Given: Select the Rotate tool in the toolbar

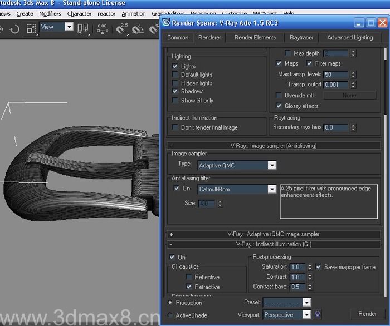Looking at the screenshot, I should (14, 29).
